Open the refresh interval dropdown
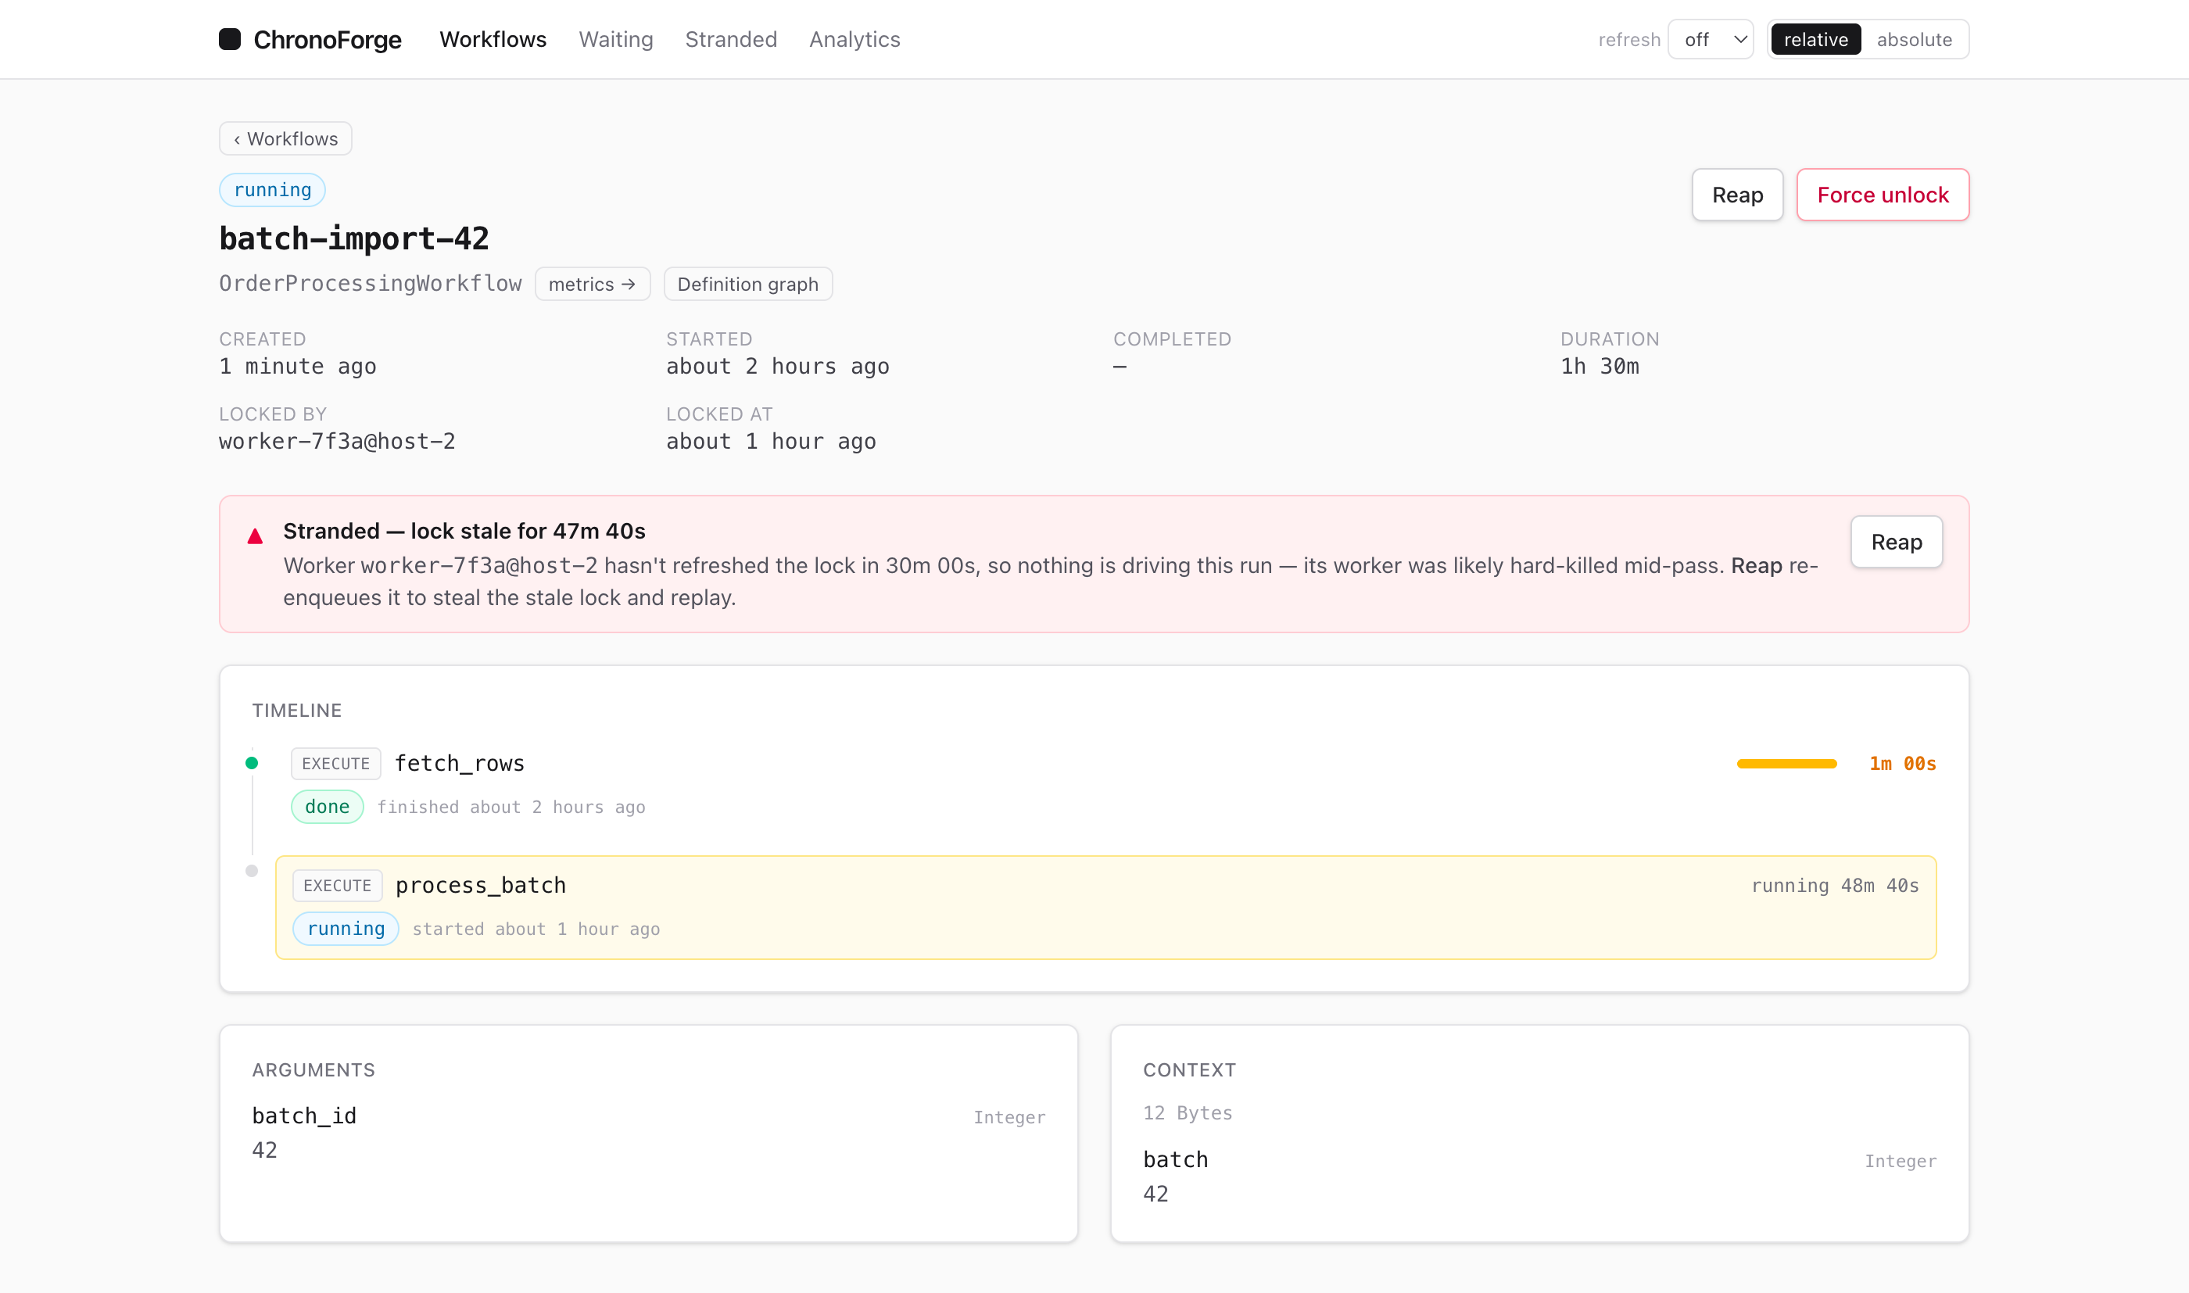This screenshot has height=1293, width=2189. point(1710,39)
